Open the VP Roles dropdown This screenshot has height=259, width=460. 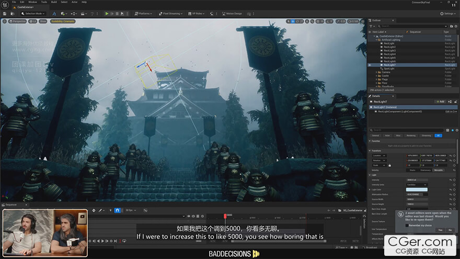(196, 14)
